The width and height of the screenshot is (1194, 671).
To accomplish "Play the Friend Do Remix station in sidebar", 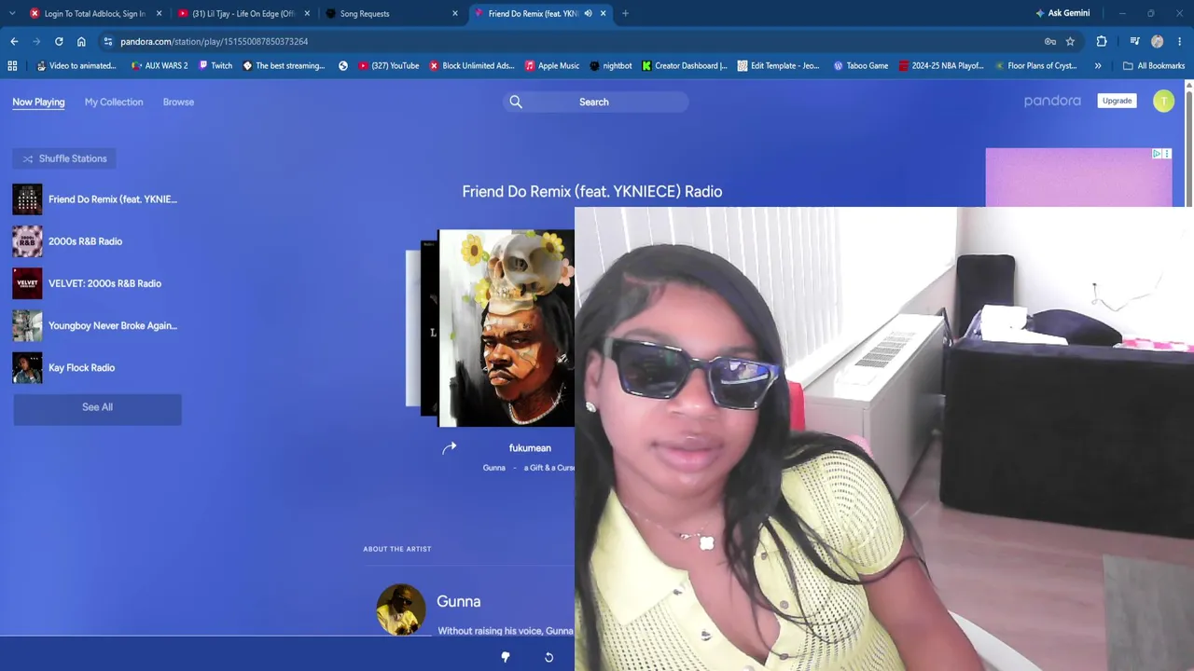I will tap(95, 199).
